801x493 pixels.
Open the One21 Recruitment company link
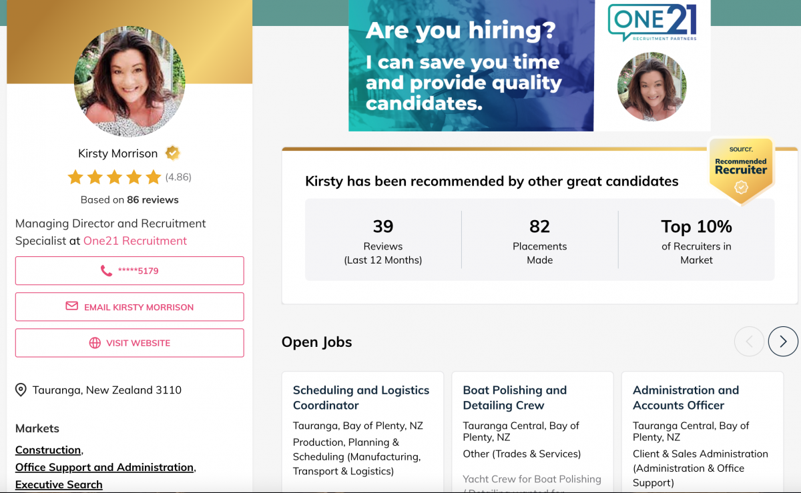click(x=135, y=241)
